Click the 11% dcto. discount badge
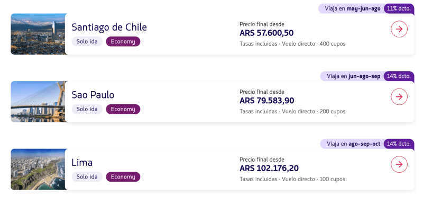 (399, 8)
